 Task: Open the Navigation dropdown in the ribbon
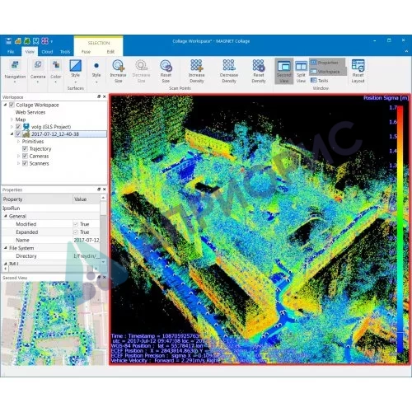[15, 72]
